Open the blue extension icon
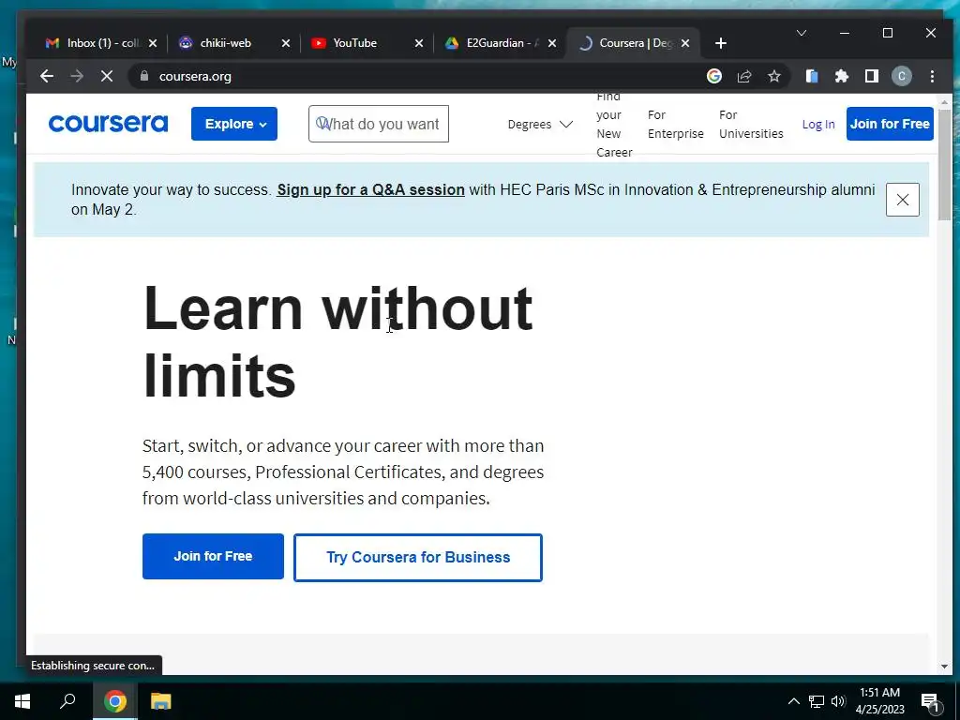960x720 pixels. tap(812, 76)
